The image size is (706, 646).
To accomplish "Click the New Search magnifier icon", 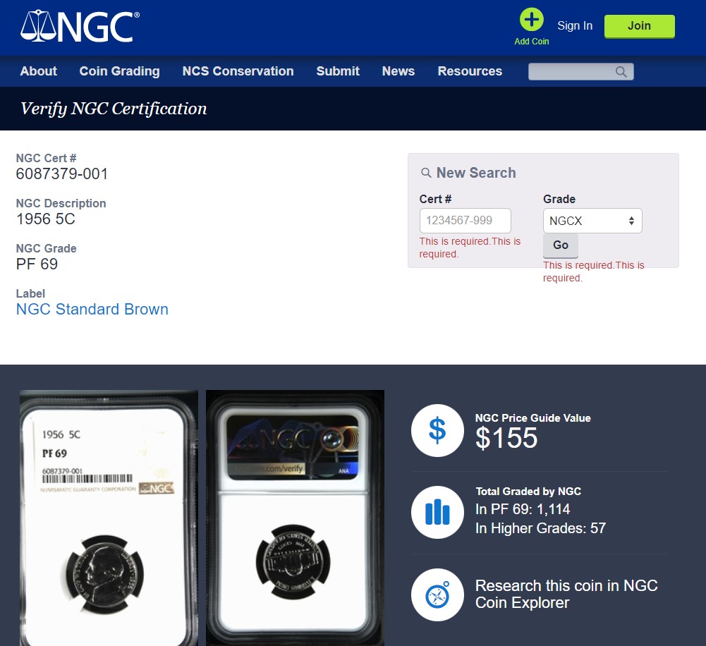I will 426,172.
